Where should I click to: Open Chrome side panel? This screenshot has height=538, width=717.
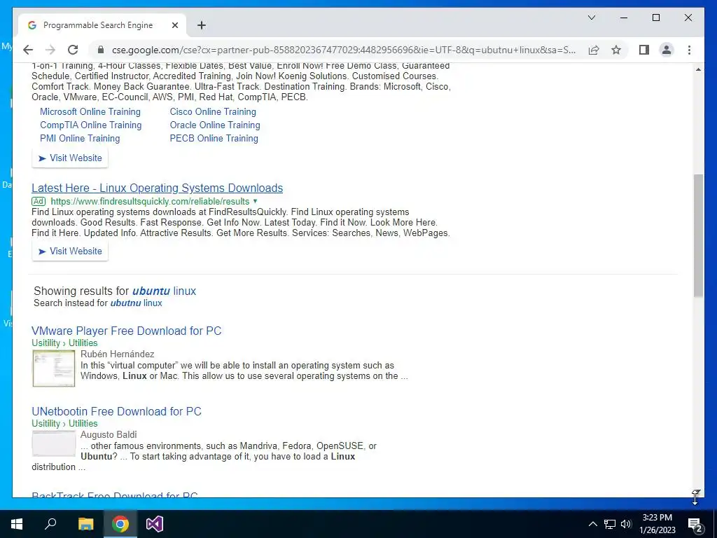click(644, 50)
